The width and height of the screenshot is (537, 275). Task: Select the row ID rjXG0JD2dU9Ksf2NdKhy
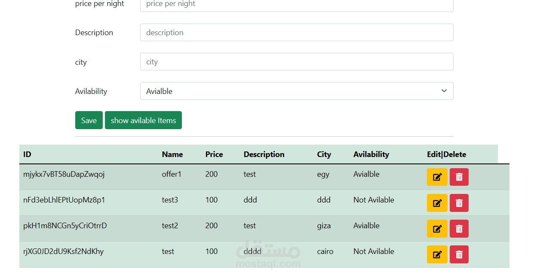pyautogui.click(x=63, y=251)
